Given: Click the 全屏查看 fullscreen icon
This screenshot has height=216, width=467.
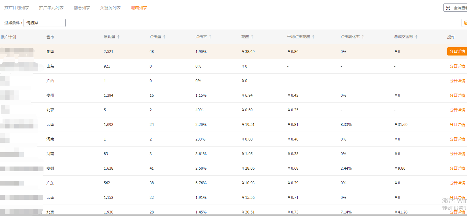Looking at the screenshot, I should point(448,8).
